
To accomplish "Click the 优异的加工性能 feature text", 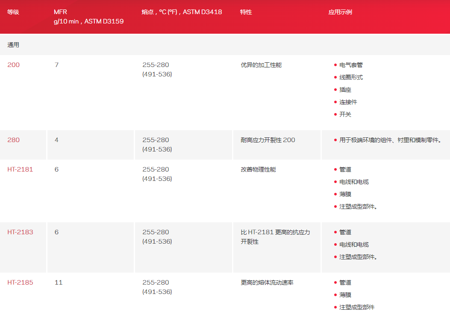I will pos(261,65).
